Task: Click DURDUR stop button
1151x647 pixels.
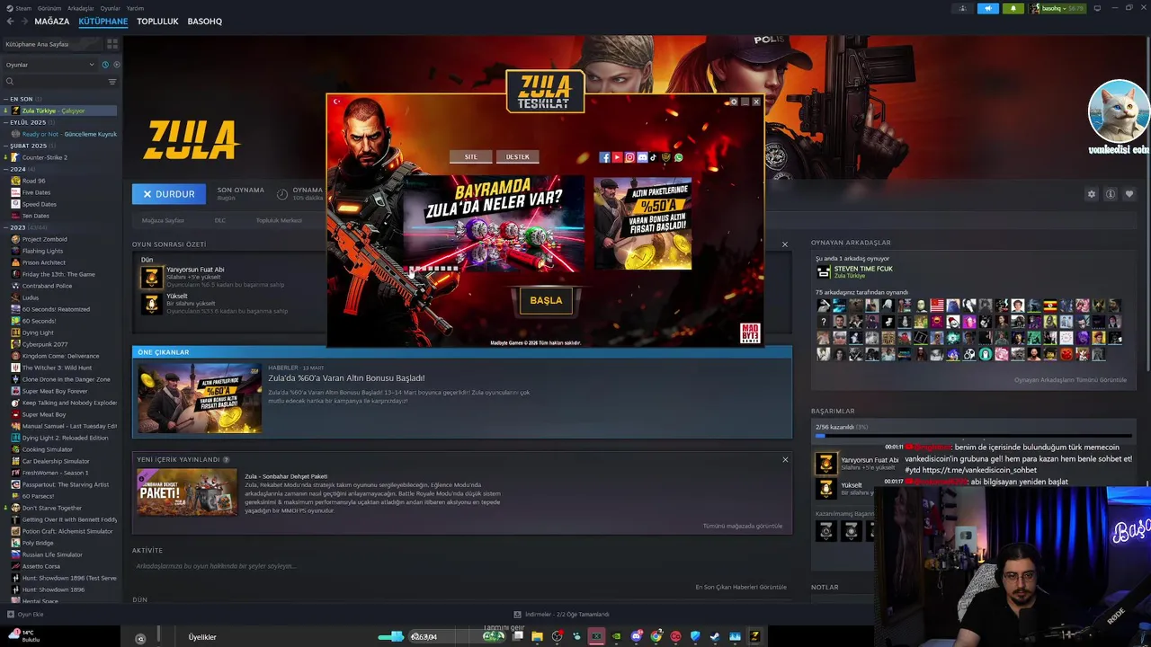Action: pos(169,194)
